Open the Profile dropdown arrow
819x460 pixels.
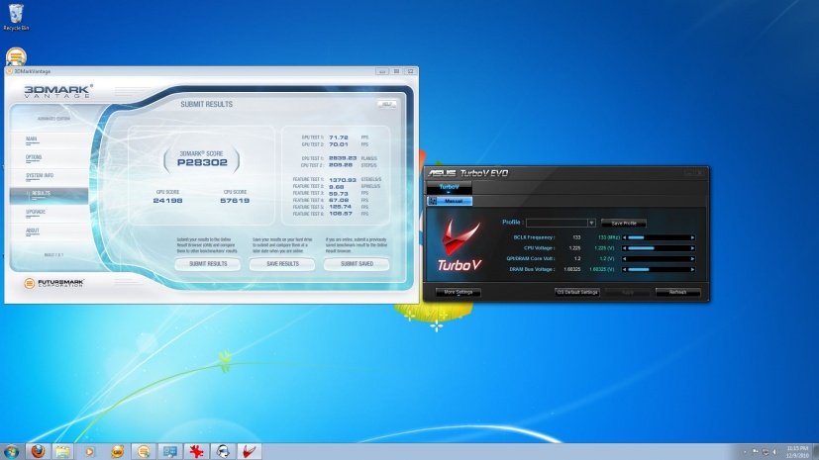click(591, 223)
